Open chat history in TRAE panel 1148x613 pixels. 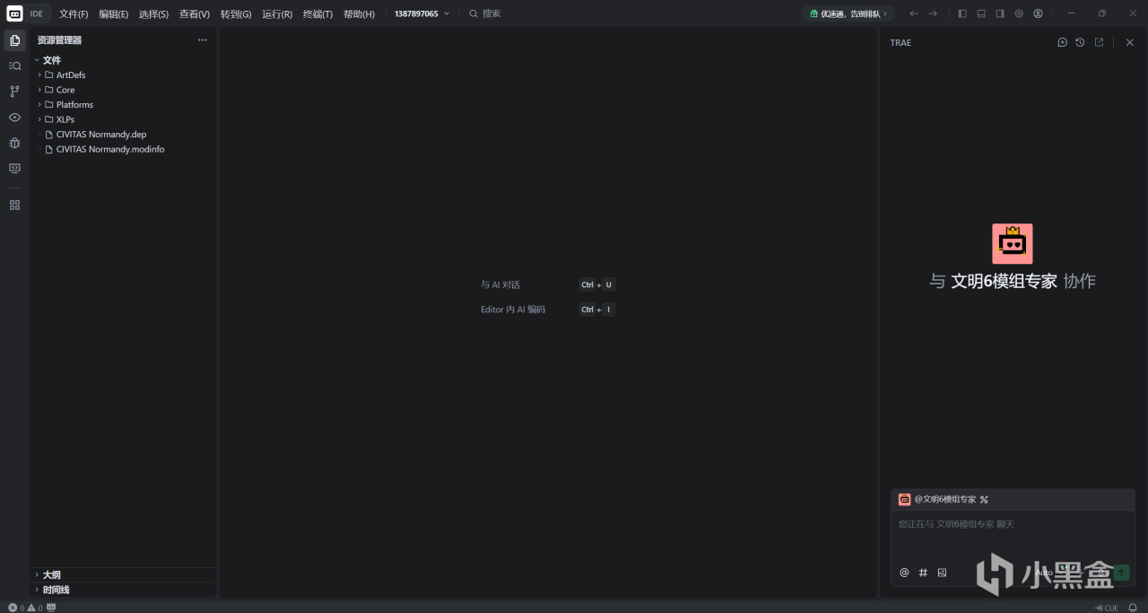[1080, 42]
